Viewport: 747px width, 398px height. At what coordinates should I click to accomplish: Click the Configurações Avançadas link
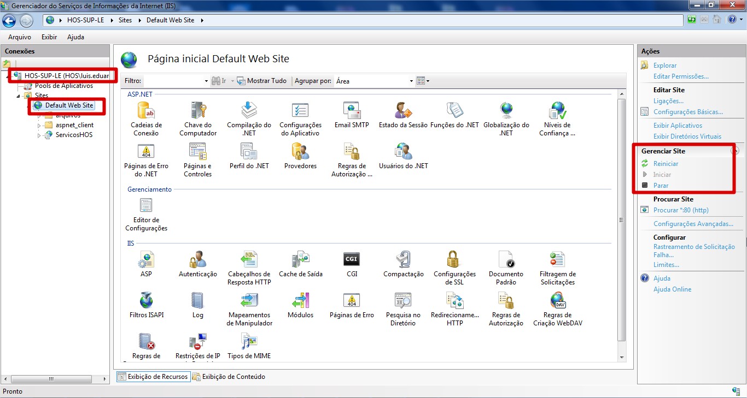[x=693, y=224]
